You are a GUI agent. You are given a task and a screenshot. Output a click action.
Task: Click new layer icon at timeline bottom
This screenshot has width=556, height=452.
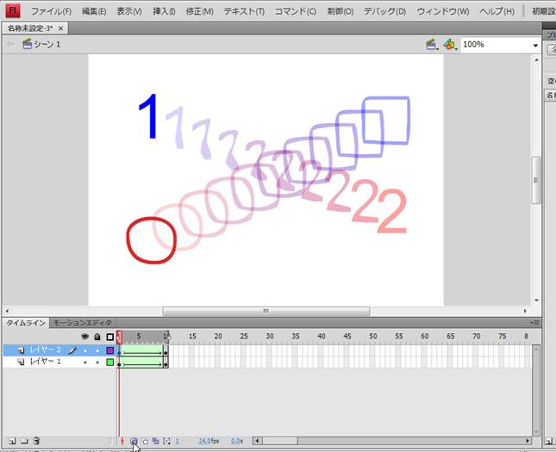pos(10,441)
